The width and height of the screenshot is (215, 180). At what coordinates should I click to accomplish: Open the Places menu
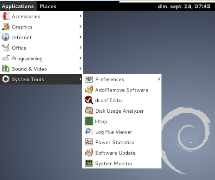pos(48,6)
